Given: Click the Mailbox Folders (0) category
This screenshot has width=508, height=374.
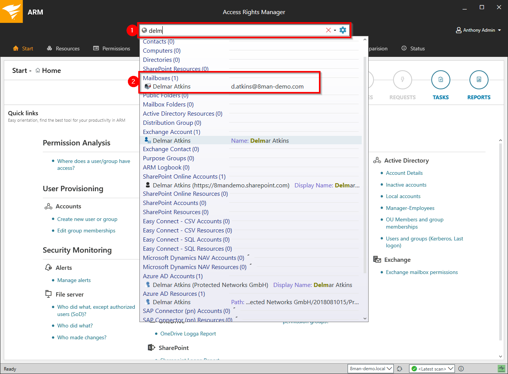Looking at the screenshot, I should click(168, 104).
